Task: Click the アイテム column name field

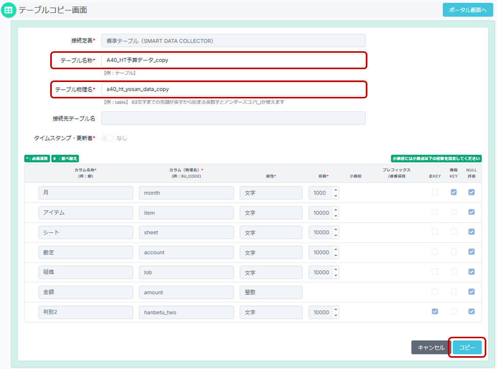Action: tap(86, 213)
